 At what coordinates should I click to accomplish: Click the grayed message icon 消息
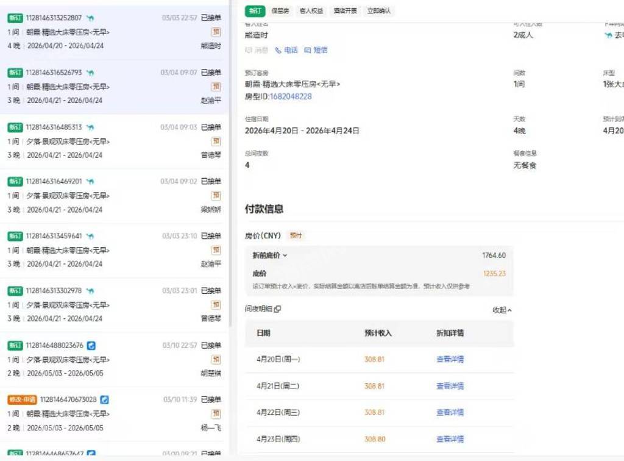pos(248,51)
